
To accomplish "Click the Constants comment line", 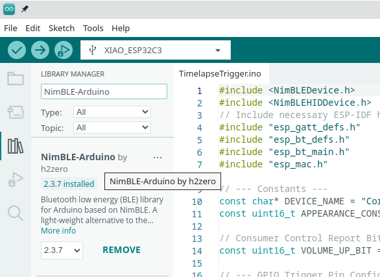I will pos(274,189).
